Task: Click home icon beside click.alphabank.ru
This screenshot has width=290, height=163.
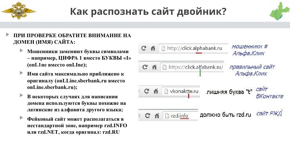Action: tap(153, 48)
